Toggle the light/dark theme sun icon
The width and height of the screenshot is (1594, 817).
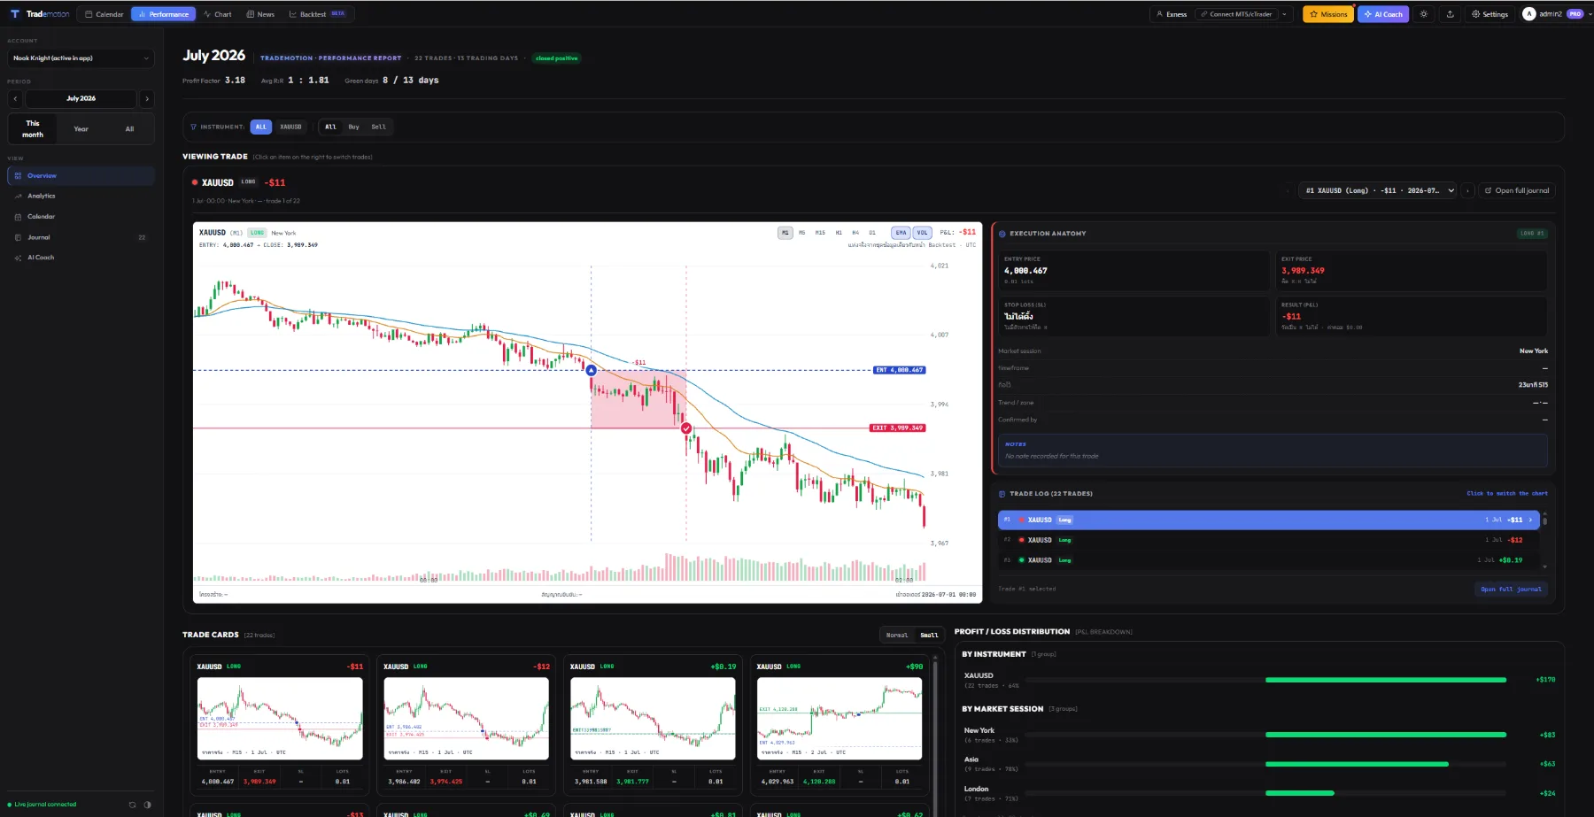1424,14
